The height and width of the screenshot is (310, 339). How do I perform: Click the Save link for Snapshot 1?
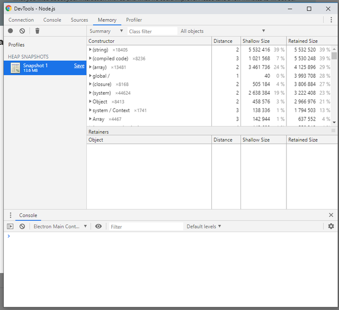(79, 66)
